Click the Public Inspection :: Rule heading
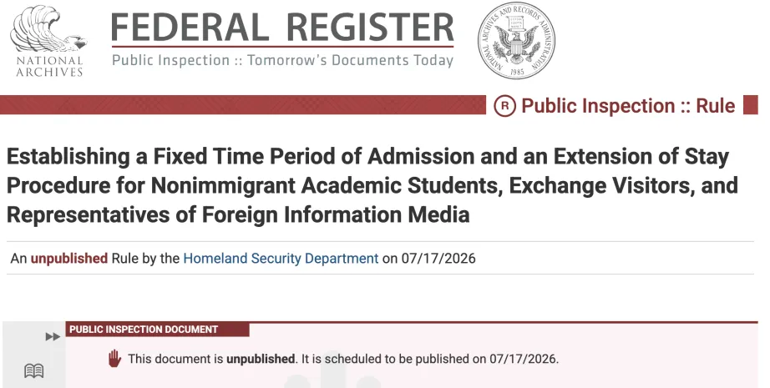Screen dimensions: 770x388 628,106
